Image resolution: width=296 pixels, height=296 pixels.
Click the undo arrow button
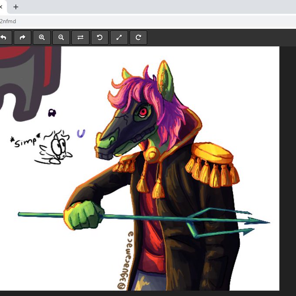click(x=4, y=37)
